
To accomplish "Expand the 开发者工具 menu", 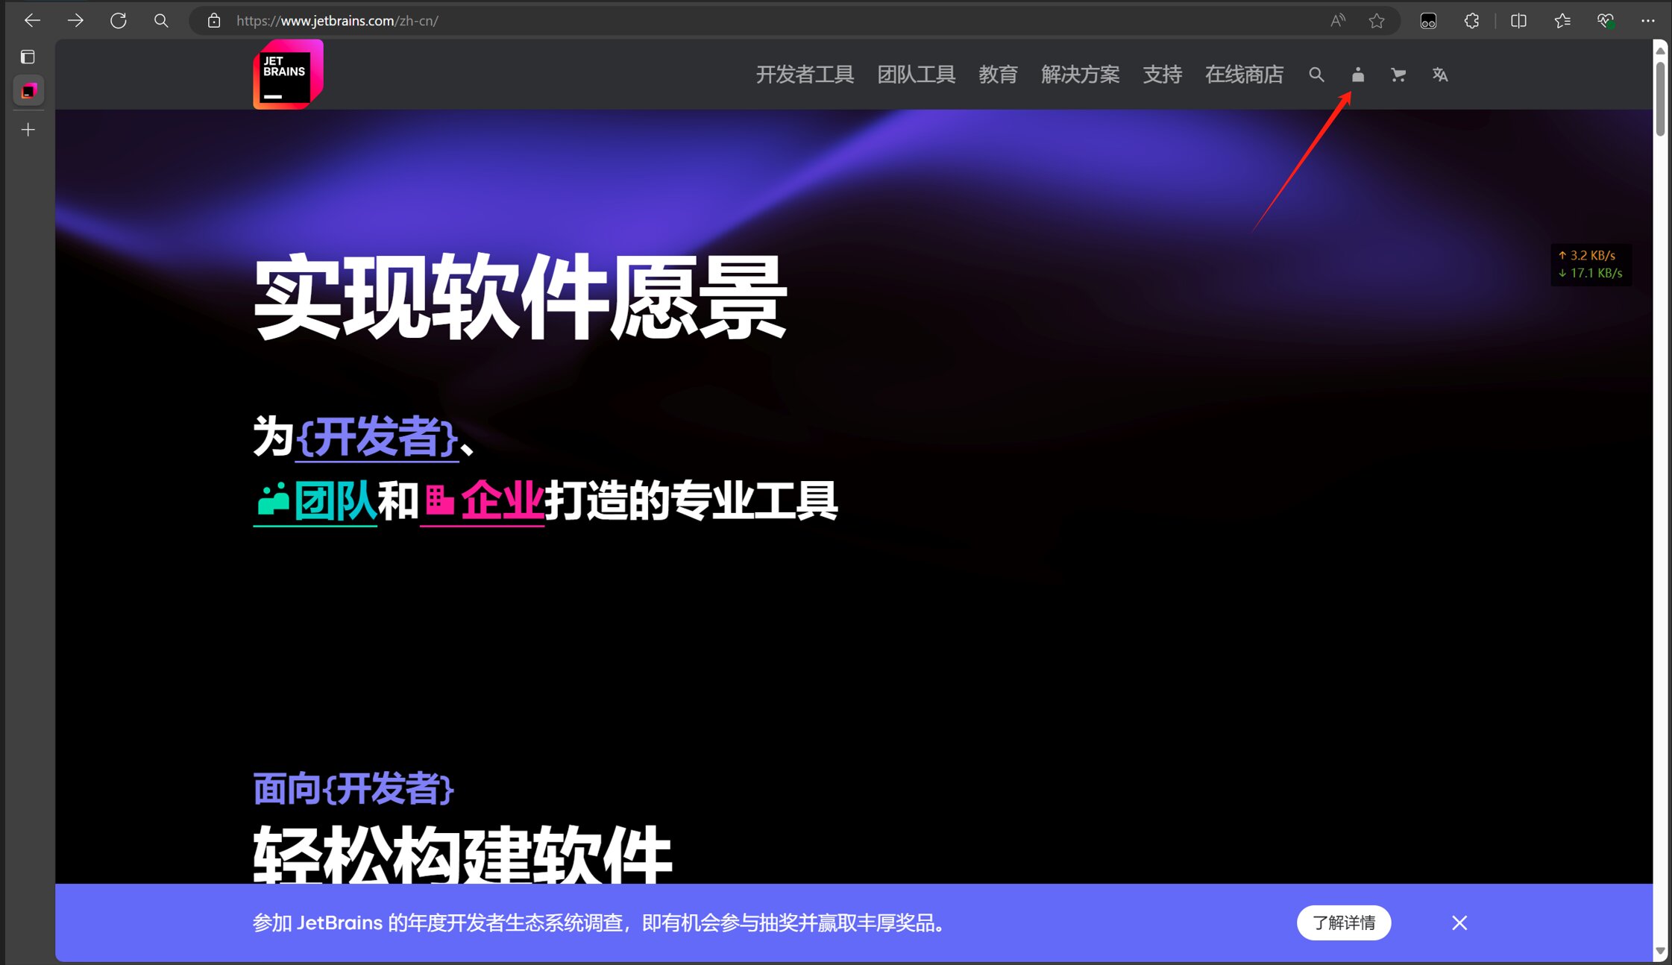I will pyautogui.click(x=805, y=75).
